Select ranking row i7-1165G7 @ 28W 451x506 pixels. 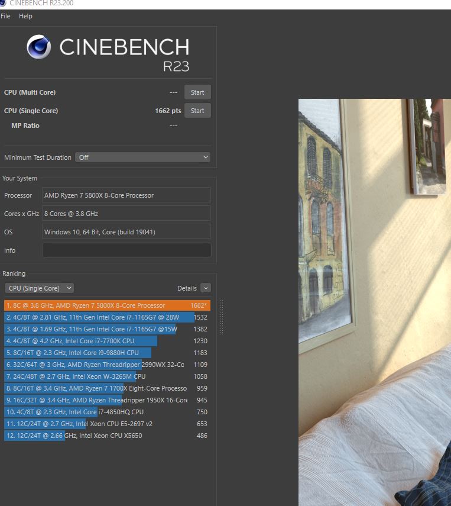pos(107,317)
